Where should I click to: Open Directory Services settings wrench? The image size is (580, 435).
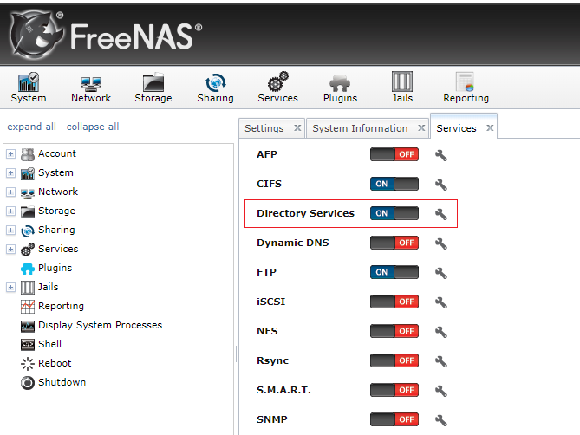(x=441, y=214)
